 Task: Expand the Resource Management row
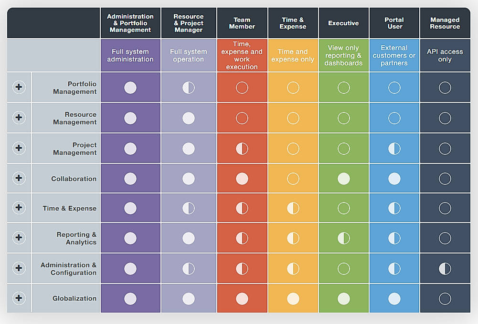click(19, 118)
